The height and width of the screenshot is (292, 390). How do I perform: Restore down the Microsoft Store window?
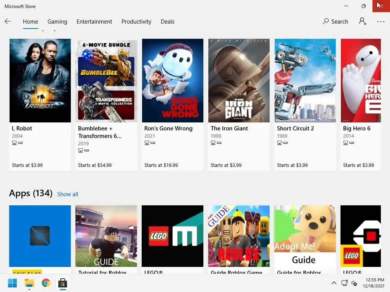click(364, 6)
